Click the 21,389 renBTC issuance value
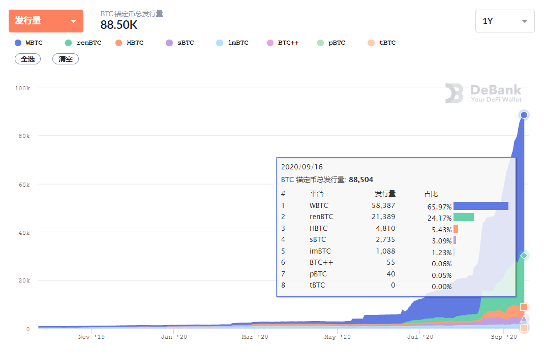 (383, 217)
